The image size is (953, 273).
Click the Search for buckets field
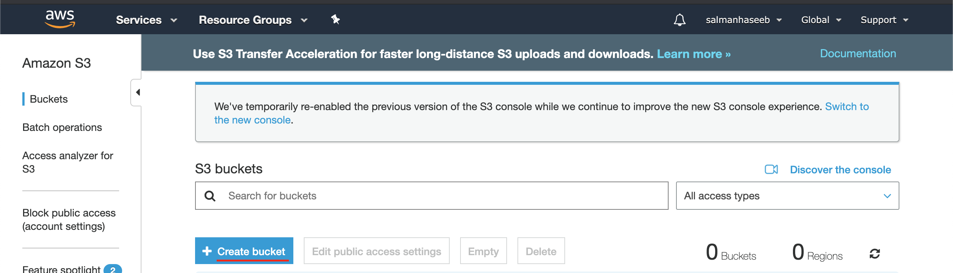[x=443, y=196]
